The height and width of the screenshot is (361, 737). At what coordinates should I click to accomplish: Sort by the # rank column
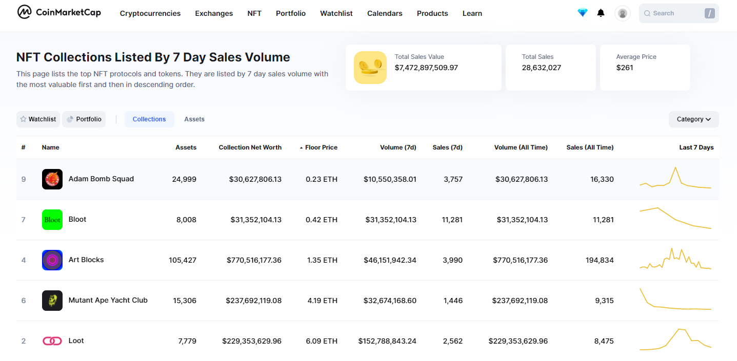click(24, 147)
